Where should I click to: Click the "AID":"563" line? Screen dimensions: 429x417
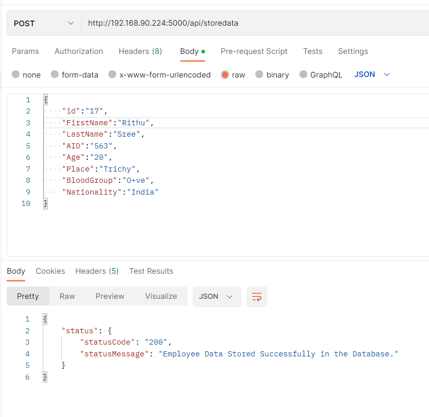[x=89, y=146]
